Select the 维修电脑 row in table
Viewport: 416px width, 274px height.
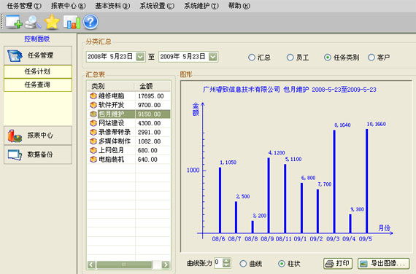pos(128,96)
